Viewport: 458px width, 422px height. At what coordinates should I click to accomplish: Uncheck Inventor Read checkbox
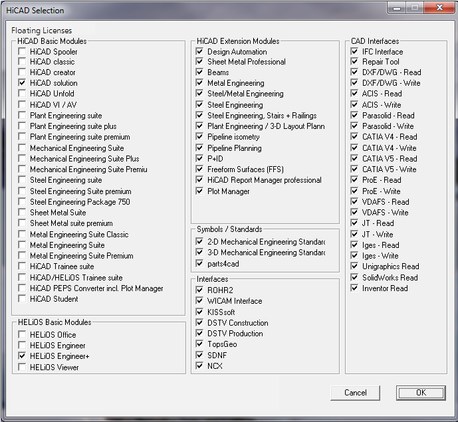pyautogui.click(x=354, y=288)
